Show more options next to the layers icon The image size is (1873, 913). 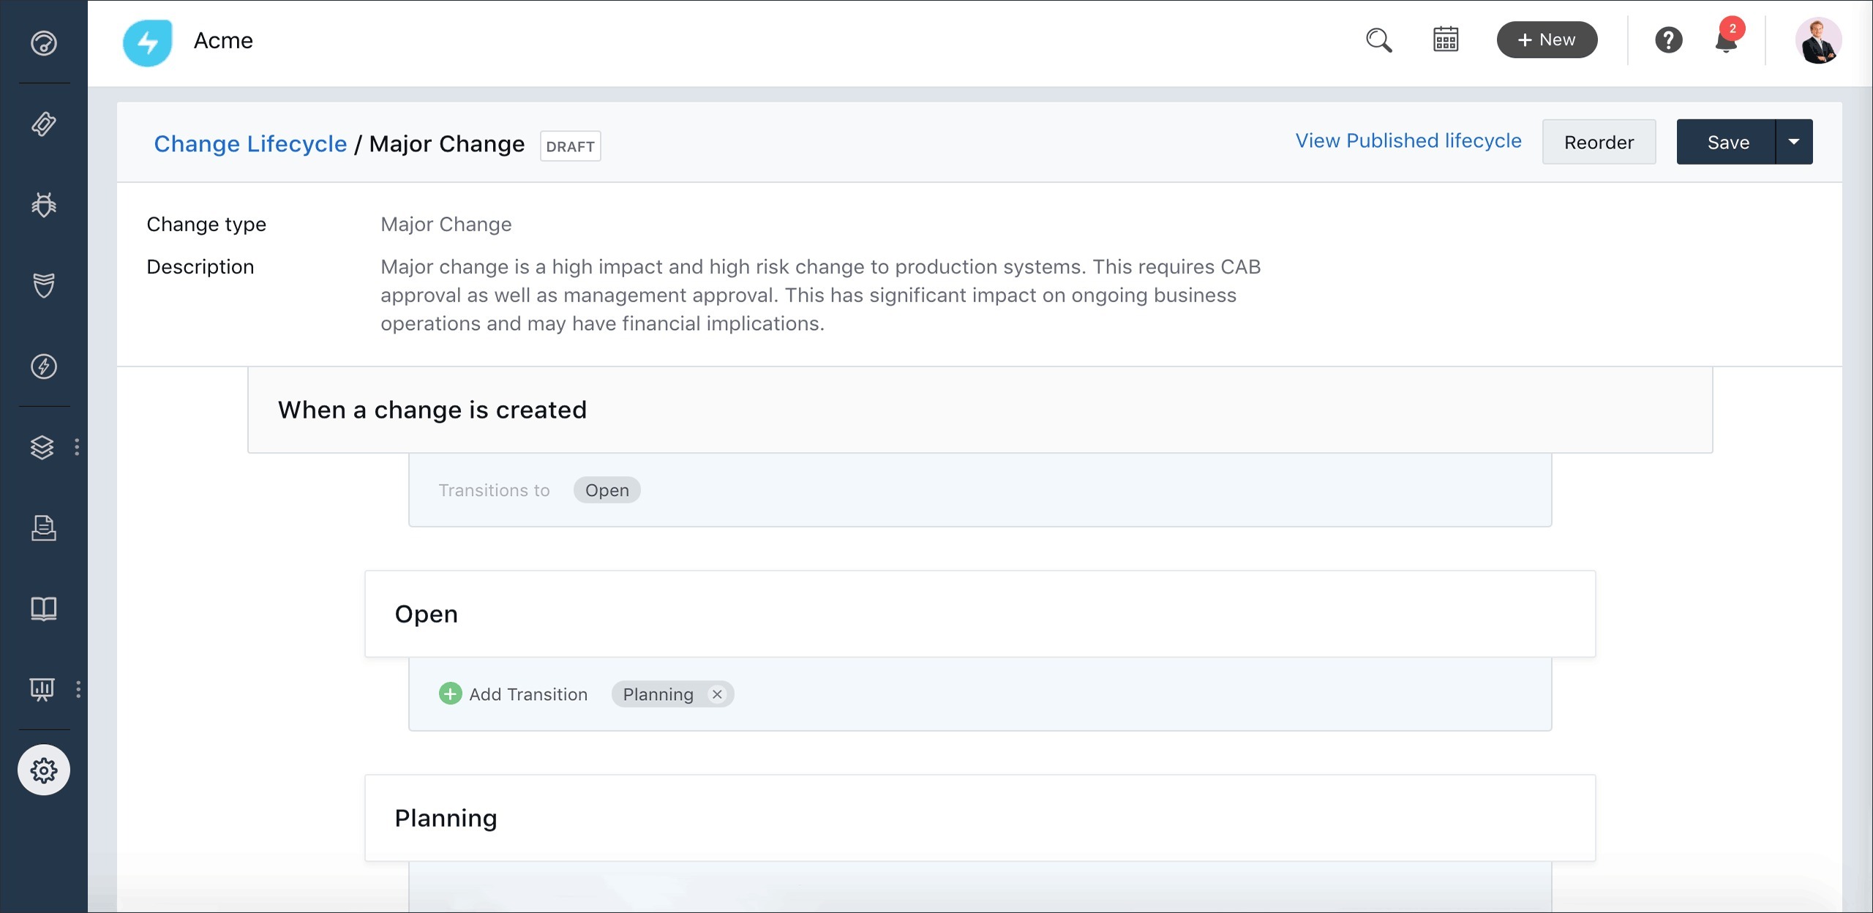(x=77, y=447)
